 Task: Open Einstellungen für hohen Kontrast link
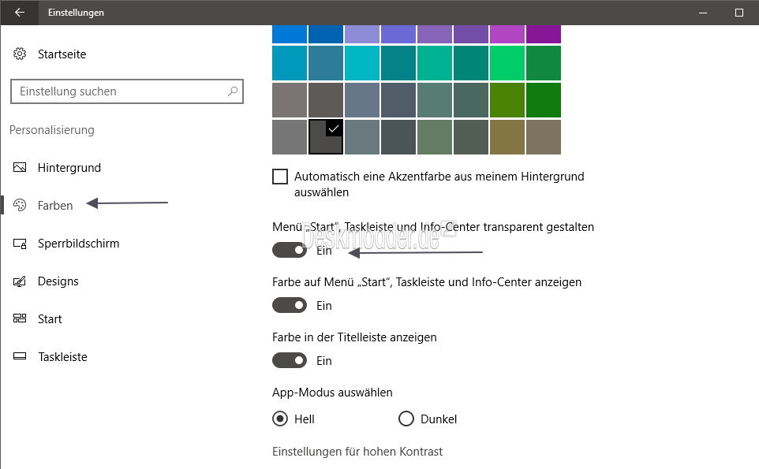(357, 452)
